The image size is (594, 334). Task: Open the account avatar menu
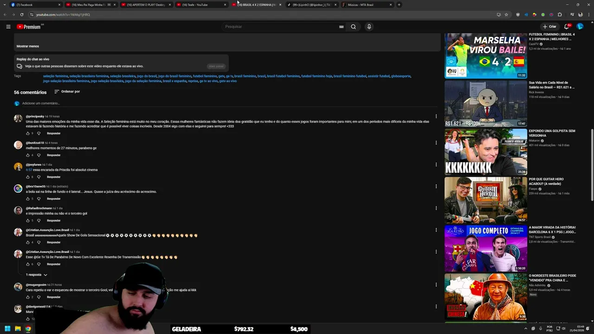[580, 26]
